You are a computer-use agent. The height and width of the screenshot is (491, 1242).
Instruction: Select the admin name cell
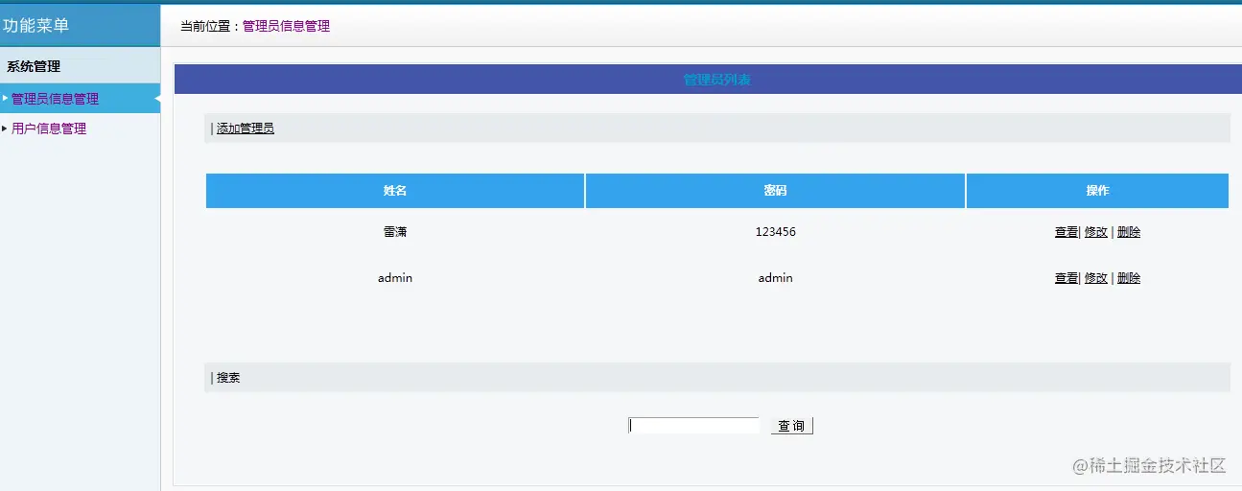tap(395, 278)
